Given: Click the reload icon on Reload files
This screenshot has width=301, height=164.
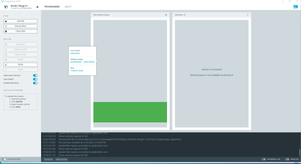Looking at the screenshot, I should click(x=6, y=26).
